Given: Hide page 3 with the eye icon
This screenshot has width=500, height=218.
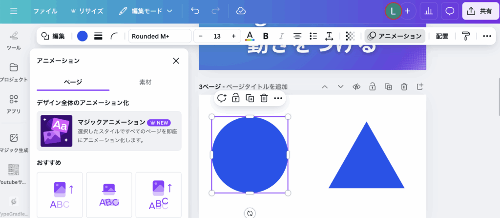Looking at the screenshot, I should (356, 87).
